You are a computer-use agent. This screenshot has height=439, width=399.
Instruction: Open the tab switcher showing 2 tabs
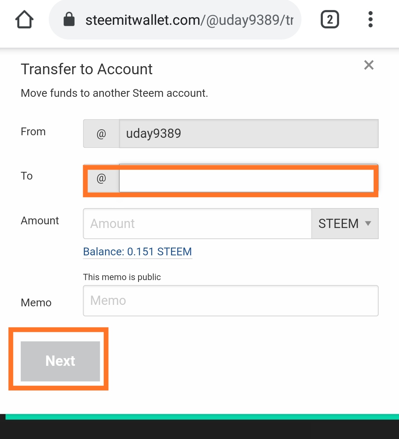330,20
